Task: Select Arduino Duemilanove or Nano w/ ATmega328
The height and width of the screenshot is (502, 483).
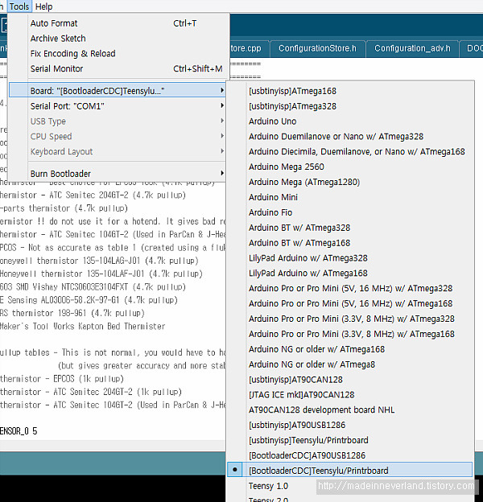Action: tap(349, 137)
